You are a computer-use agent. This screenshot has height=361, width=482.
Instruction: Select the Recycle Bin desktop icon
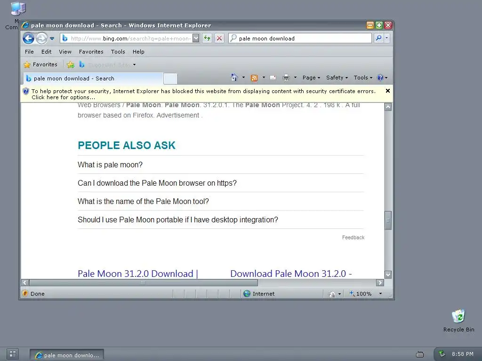[x=458, y=321]
